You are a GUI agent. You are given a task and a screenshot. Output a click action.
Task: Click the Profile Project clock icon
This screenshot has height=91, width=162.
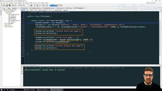(47, 5)
